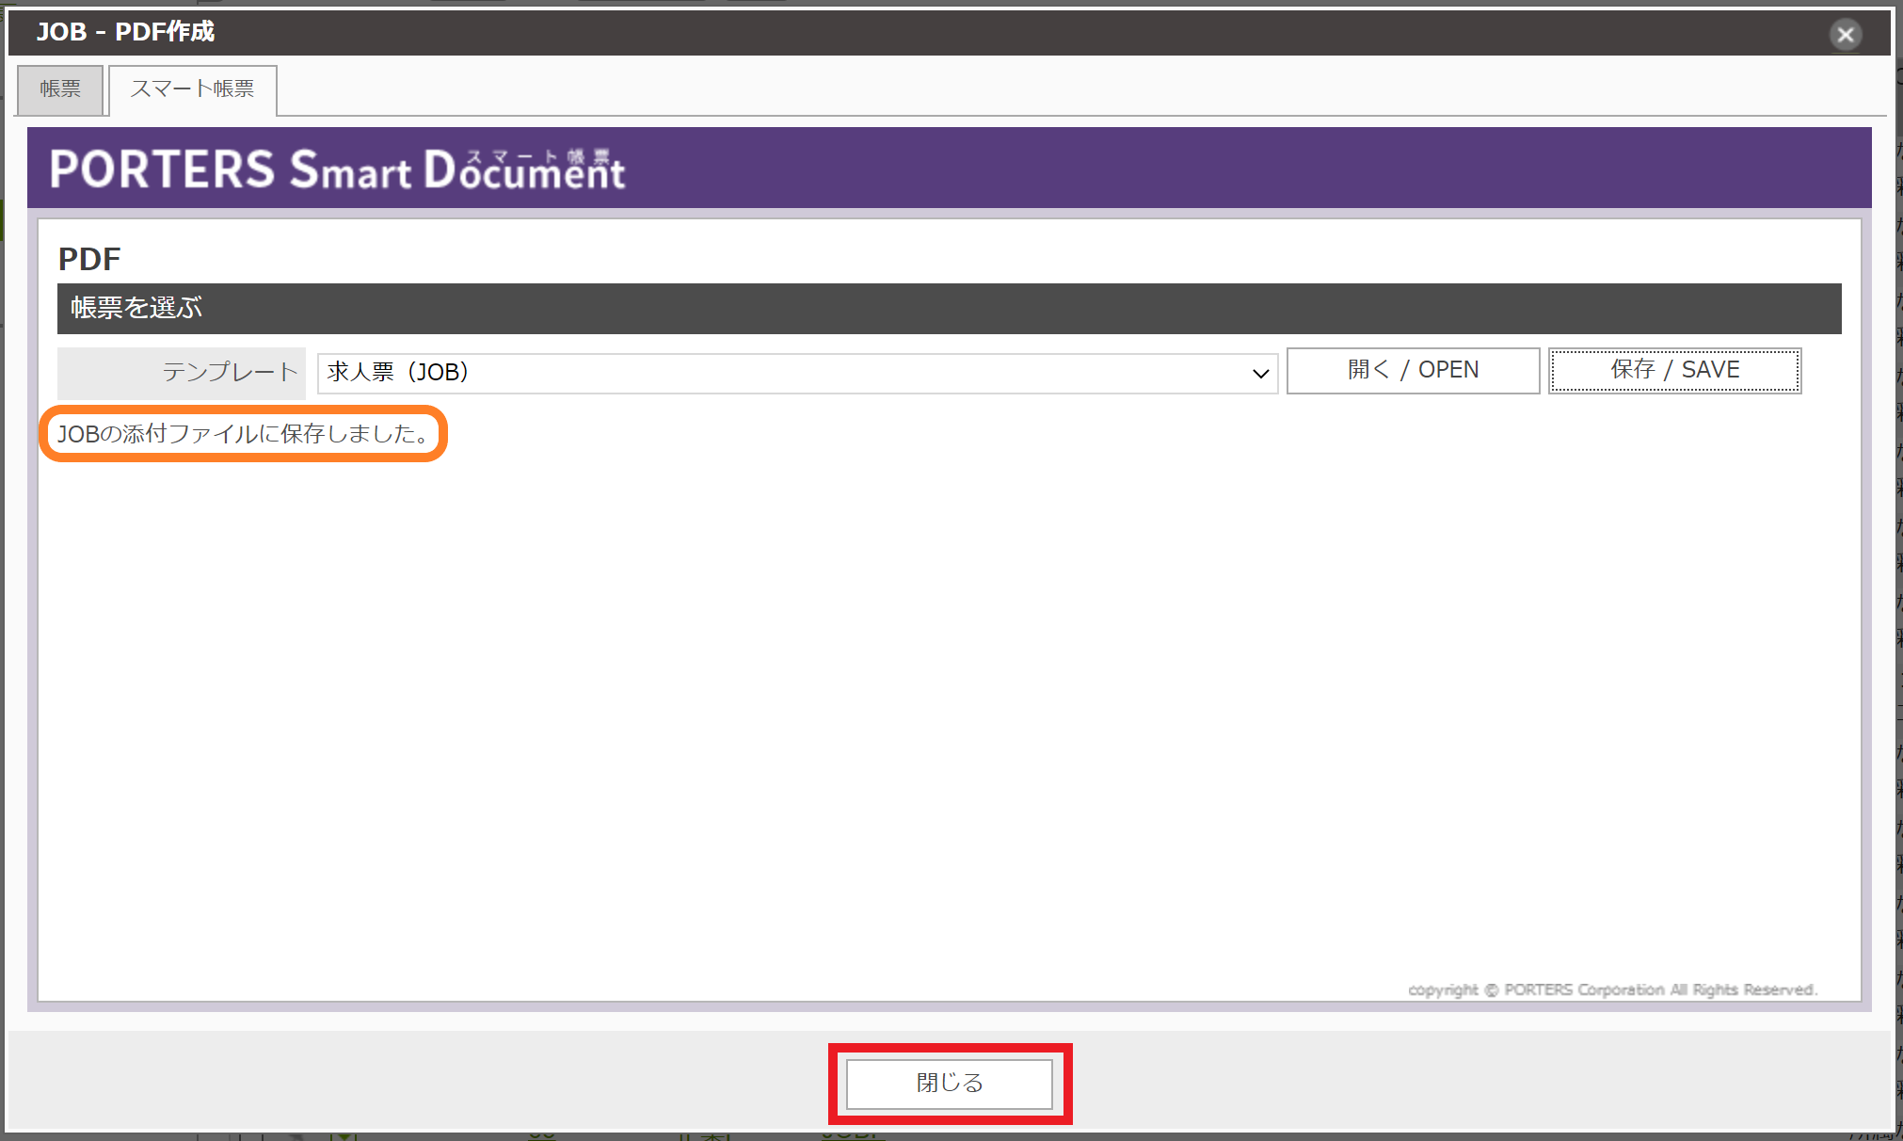Switch to the 帳票 tab
Image resolution: width=1903 pixels, height=1141 pixels.
pyautogui.click(x=59, y=89)
